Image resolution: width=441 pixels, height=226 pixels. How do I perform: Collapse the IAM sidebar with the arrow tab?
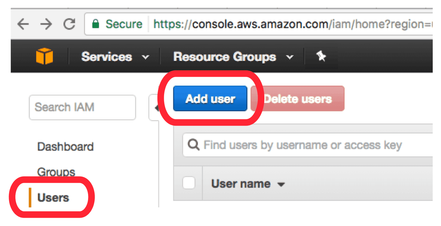click(156, 108)
